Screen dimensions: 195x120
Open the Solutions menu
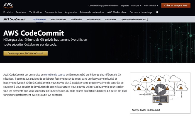click(21, 12)
